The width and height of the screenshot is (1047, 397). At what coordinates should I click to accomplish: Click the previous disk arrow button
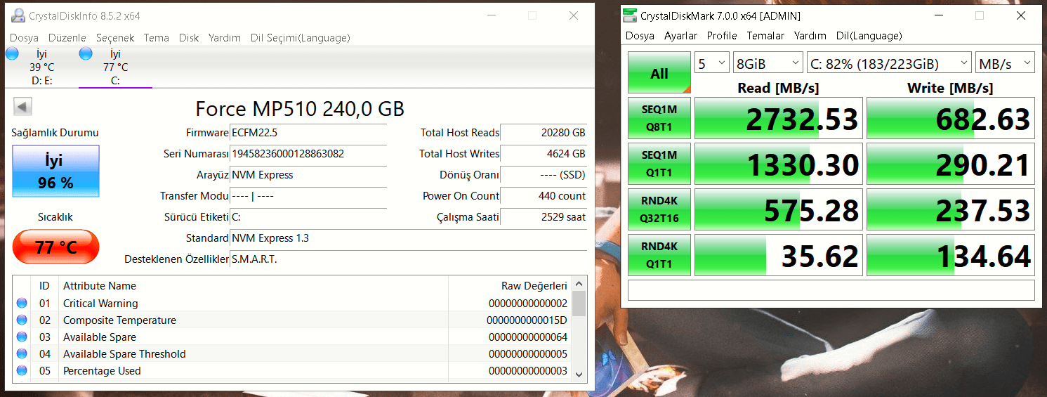(x=22, y=107)
